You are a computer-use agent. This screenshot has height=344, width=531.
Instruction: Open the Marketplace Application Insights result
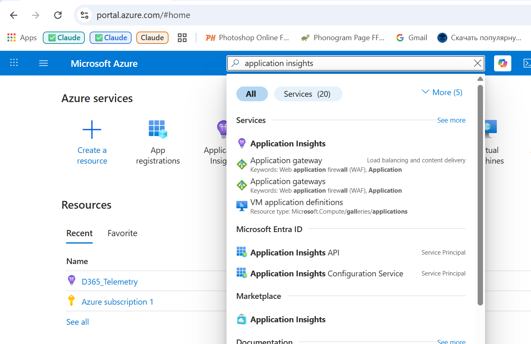pyautogui.click(x=351, y=319)
